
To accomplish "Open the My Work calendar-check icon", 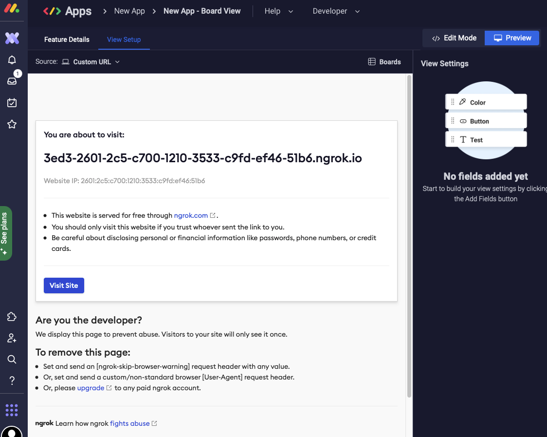I will click(12, 103).
